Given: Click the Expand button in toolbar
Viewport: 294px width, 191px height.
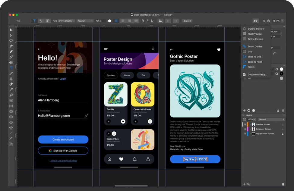Looking at the screenshot, I should click(187, 21).
